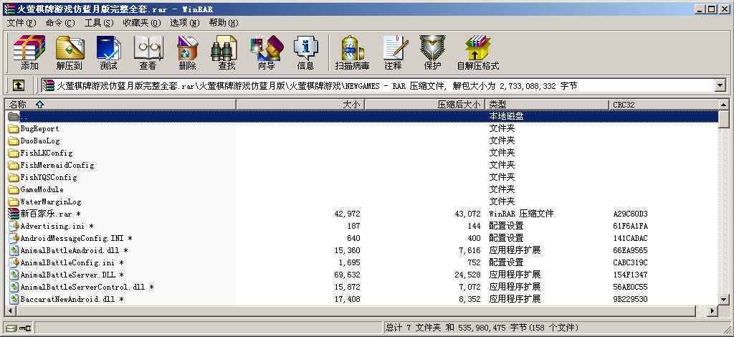This screenshot has width=734, height=337.
Task: Select the AnimalBattleServer.DLL file name
Action: [72, 275]
